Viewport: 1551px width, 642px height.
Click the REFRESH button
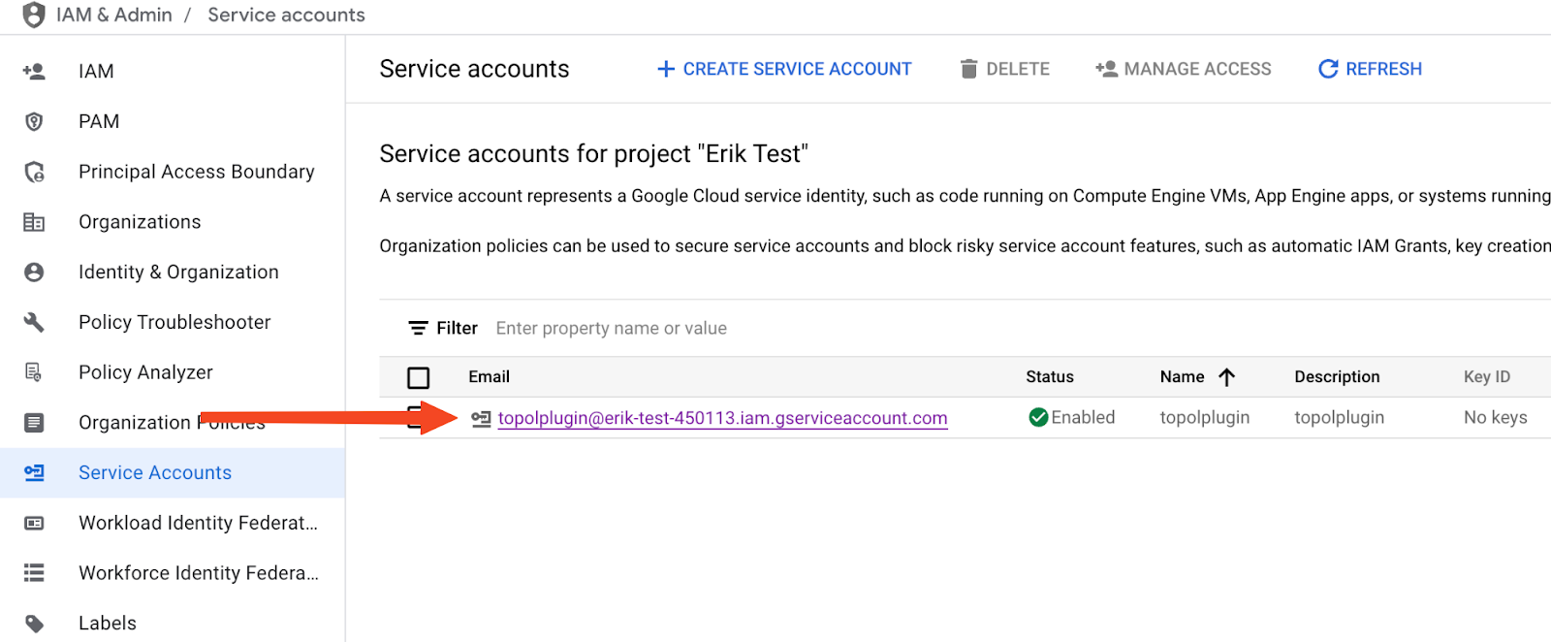tap(1370, 69)
